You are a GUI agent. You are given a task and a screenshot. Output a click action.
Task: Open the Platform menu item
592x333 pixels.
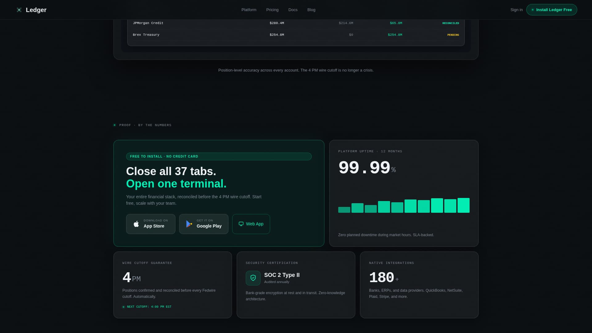tap(249, 10)
